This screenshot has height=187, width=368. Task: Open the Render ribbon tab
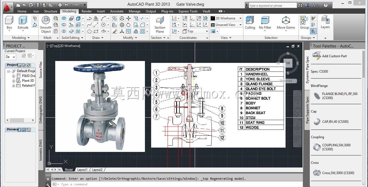[87, 11]
